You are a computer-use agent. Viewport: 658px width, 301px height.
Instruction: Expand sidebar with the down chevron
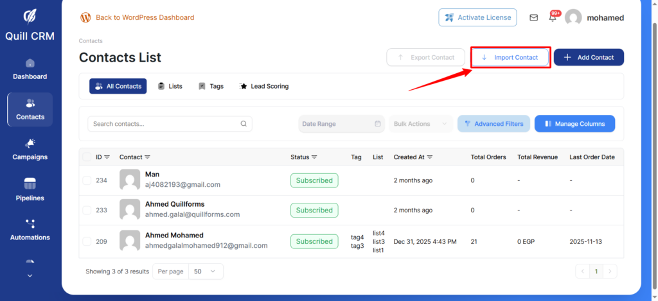coord(30,275)
